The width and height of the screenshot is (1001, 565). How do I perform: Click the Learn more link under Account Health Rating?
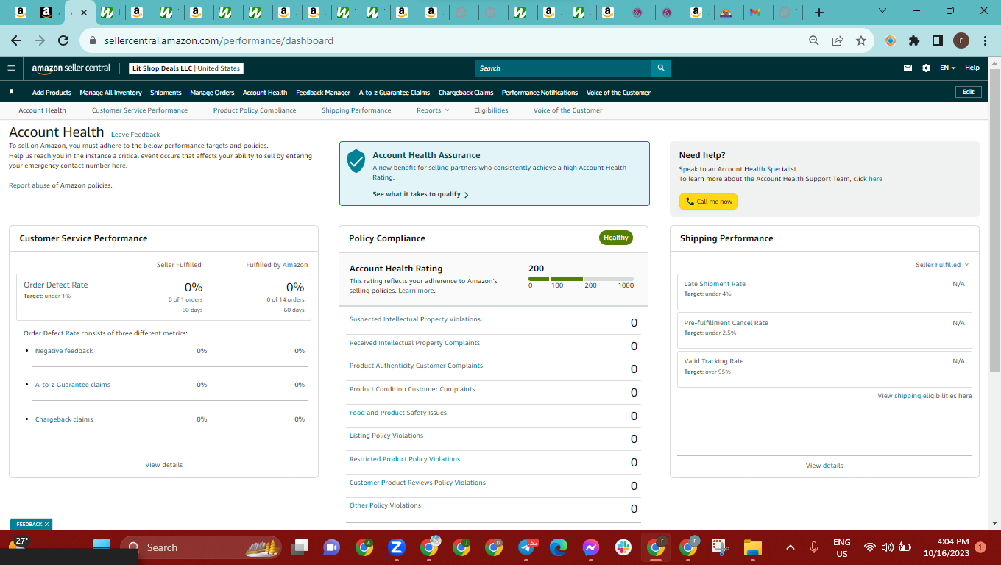(416, 291)
